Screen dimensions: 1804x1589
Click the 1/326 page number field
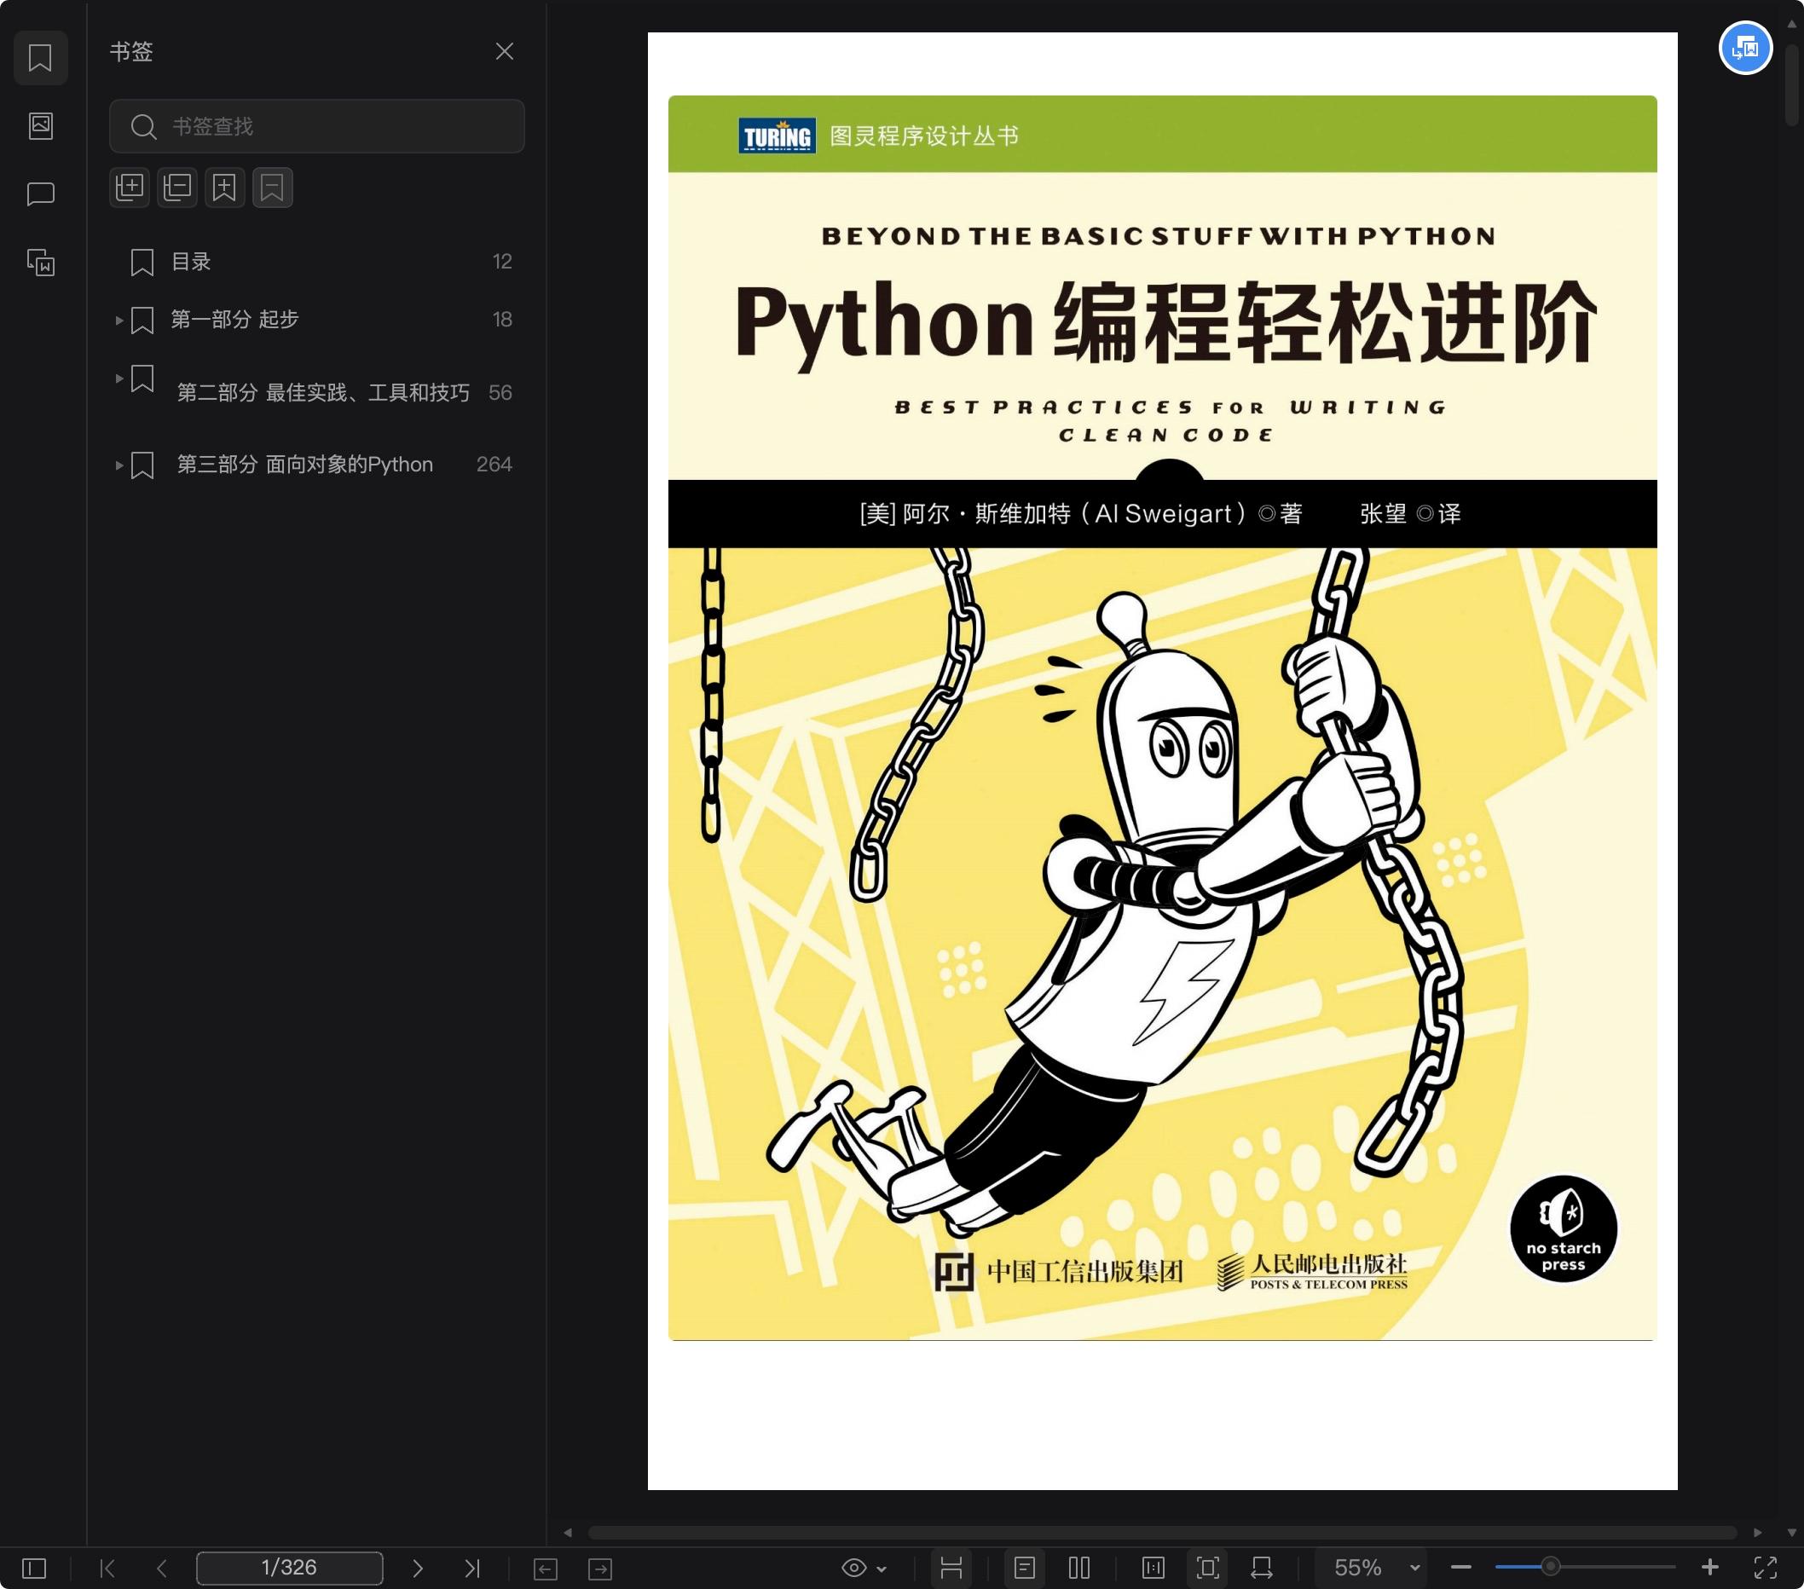[x=290, y=1568]
